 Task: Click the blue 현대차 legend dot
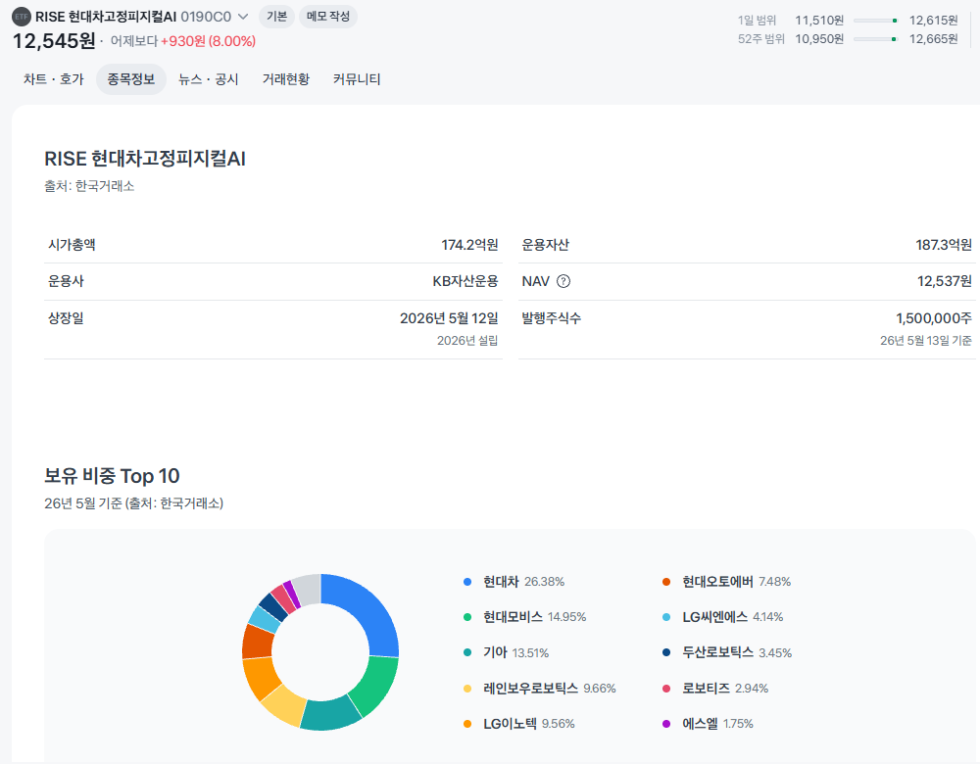[467, 582]
